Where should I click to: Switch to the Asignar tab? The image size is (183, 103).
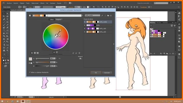point(59,19)
